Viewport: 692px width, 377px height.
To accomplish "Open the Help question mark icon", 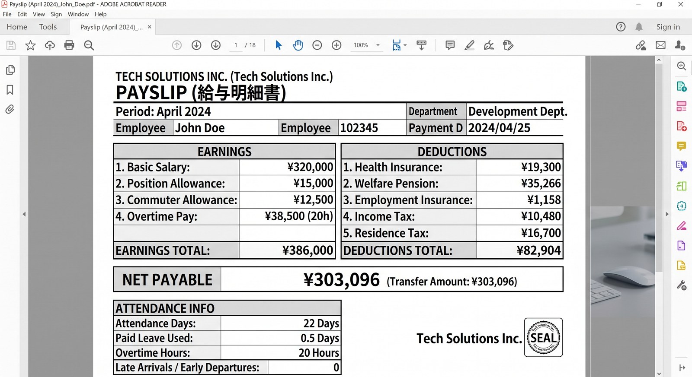I will click(621, 27).
